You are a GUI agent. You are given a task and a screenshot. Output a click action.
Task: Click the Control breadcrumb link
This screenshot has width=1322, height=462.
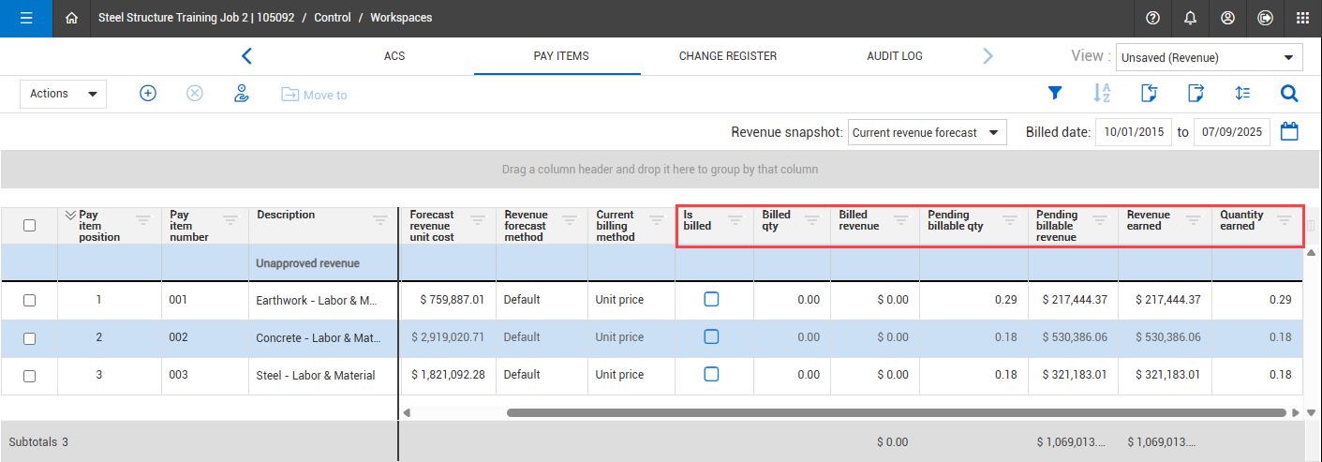point(333,18)
